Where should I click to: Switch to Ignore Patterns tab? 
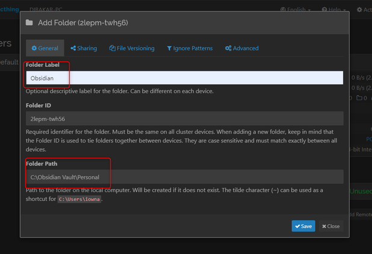point(190,48)
